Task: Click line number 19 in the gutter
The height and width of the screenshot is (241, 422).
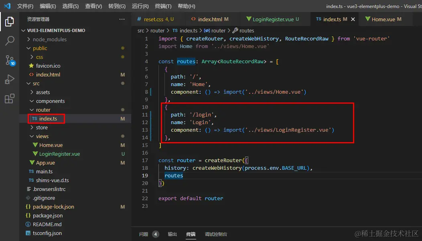Action: (x=145, y=175)
